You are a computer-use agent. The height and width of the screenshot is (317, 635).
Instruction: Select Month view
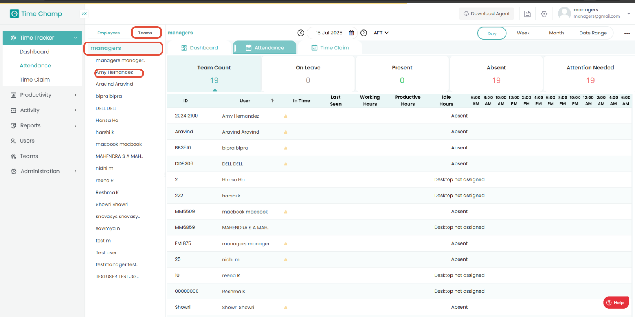(556, 33)
